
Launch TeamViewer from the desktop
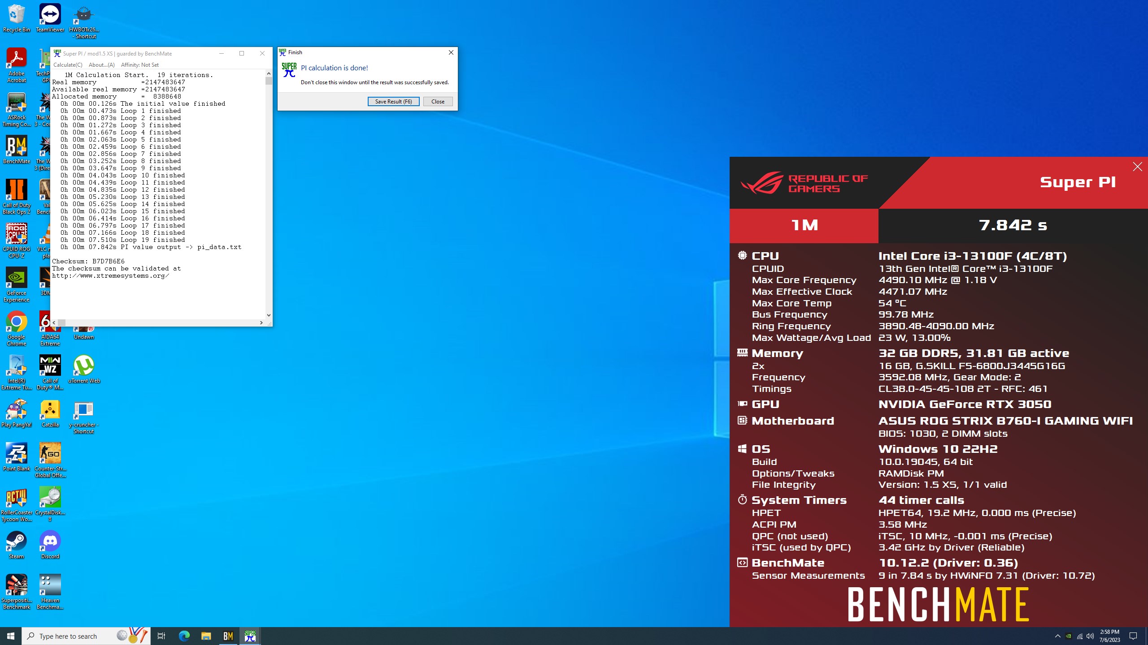coord(50,18)
